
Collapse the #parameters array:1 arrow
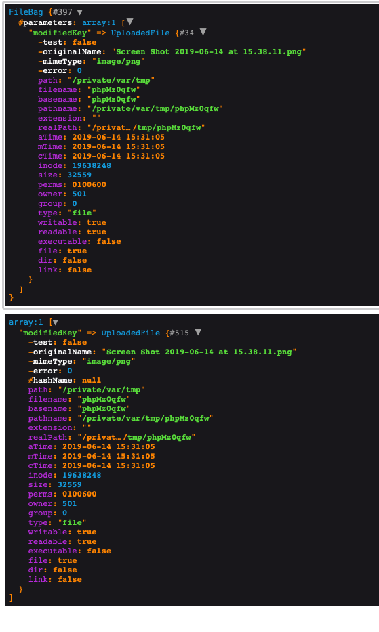129,22
